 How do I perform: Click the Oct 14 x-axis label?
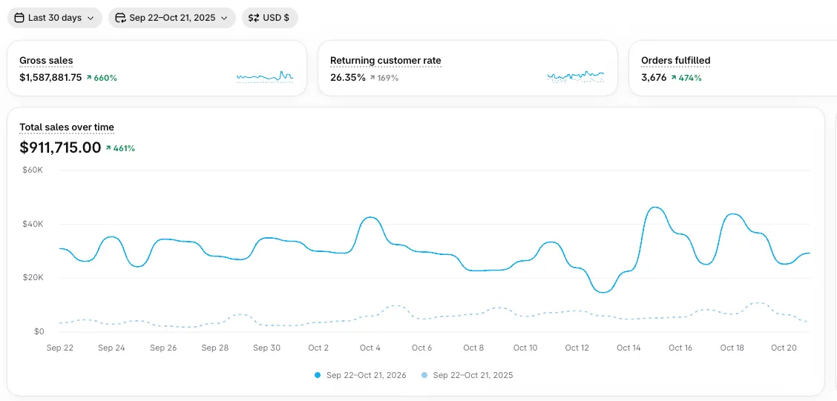(x=628, y=348)
